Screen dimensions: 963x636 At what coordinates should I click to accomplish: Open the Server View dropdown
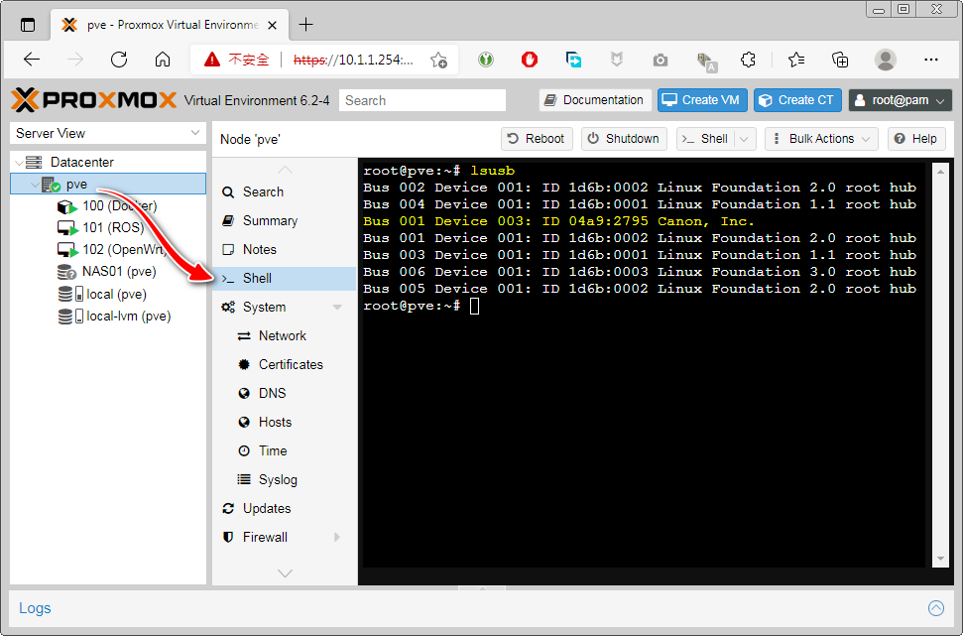click(108, 134)
